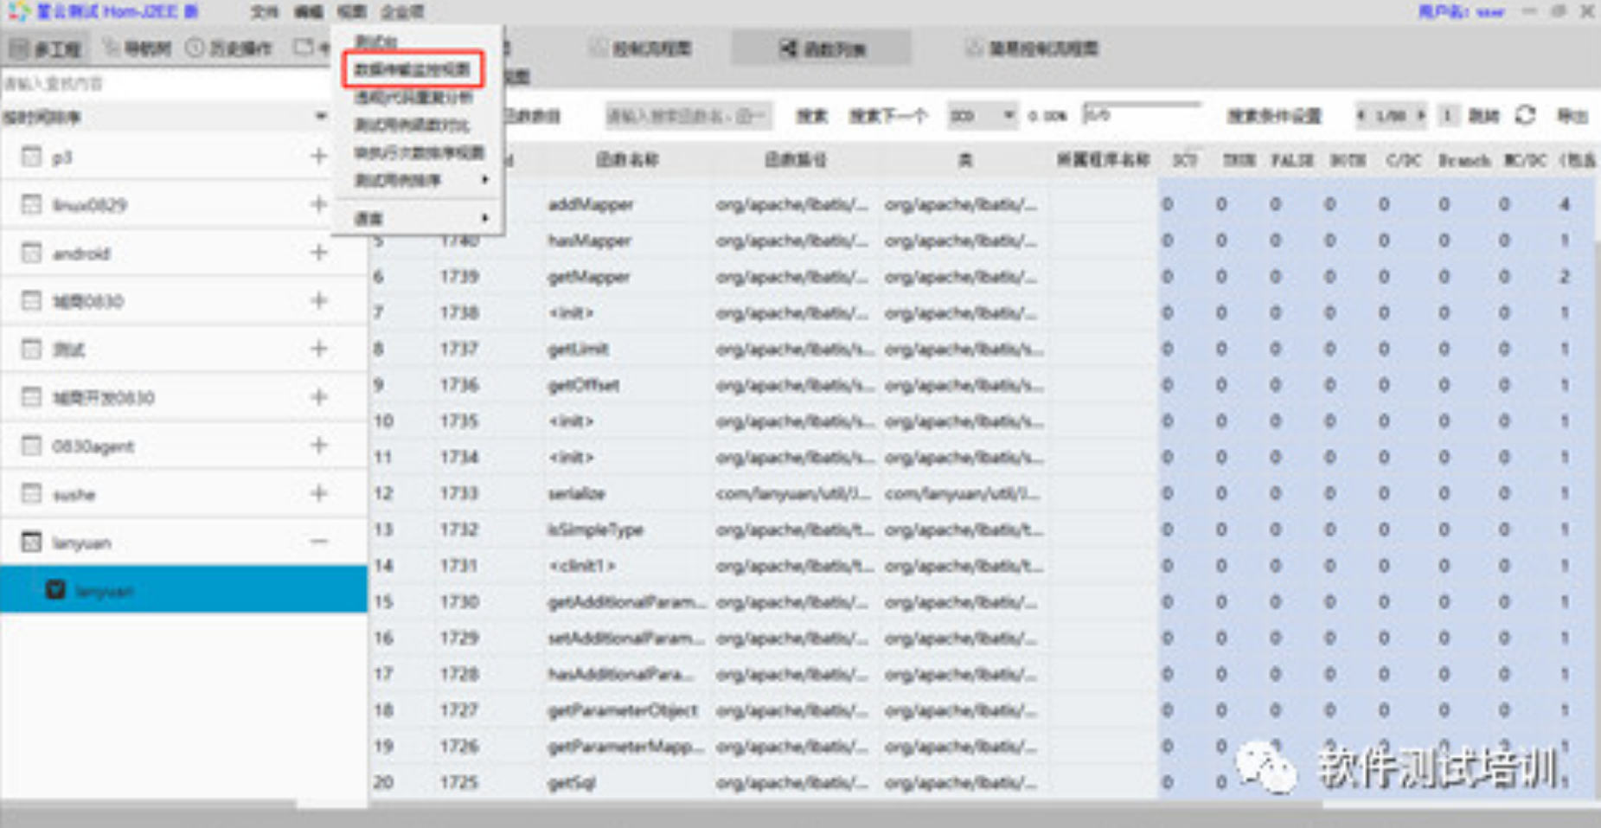1601x828 pixels.
Task: Click the project icon beside 测试
Action: pyautogui.click(x=31, y=349)
